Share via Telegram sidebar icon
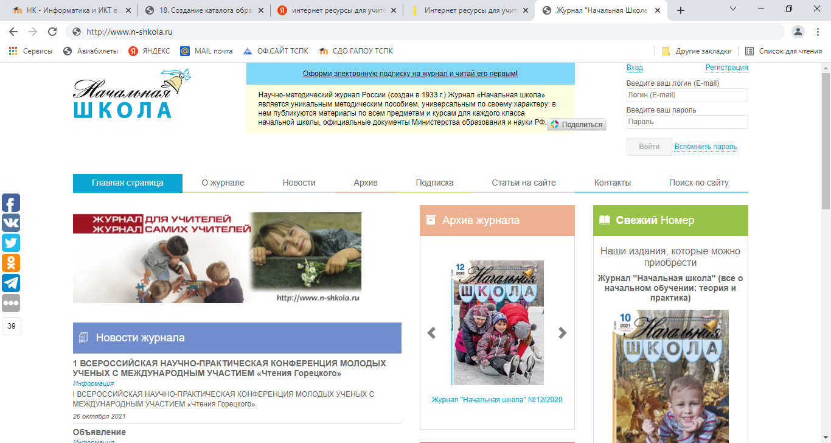Screen dimensions: 831x443 pyautogui.click(x=11, y=283)
